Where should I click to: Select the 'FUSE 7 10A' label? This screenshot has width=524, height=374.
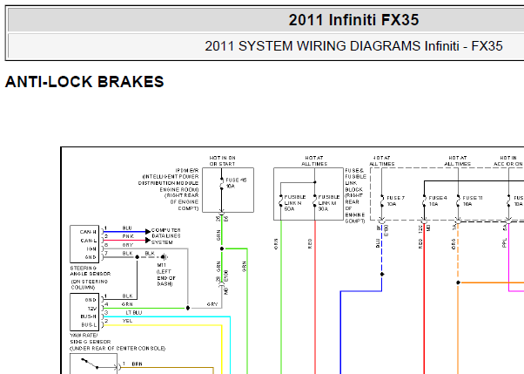click(396, 201)
